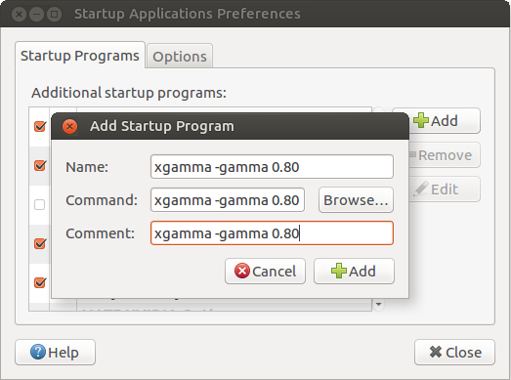The width and height of the screenshot is (511, 380).
Task: Click the Close button with X icon
Action: 454,353
